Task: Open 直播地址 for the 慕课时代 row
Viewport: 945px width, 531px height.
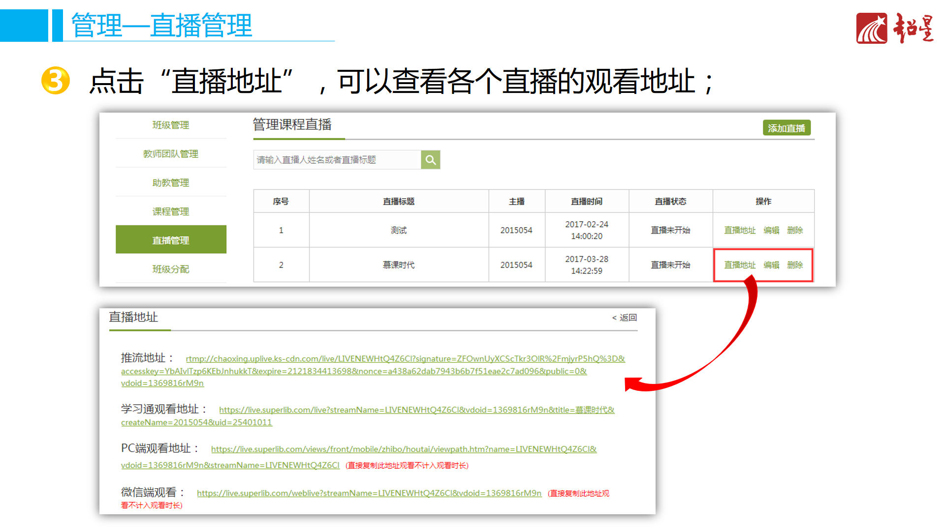Action: [739, 265]
